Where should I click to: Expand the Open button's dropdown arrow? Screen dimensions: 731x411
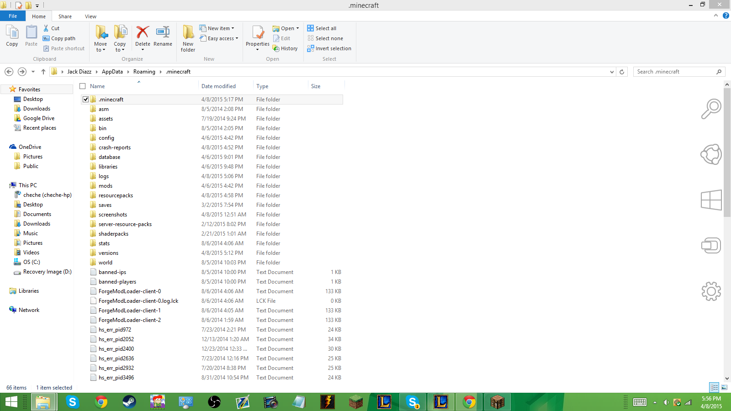point(297,28)
